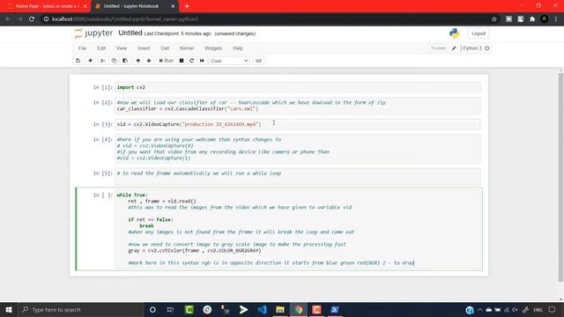The image size is (564, 317).
Task: Save notebook with the floppy disk icon
Action: click(x=78, y=61)
